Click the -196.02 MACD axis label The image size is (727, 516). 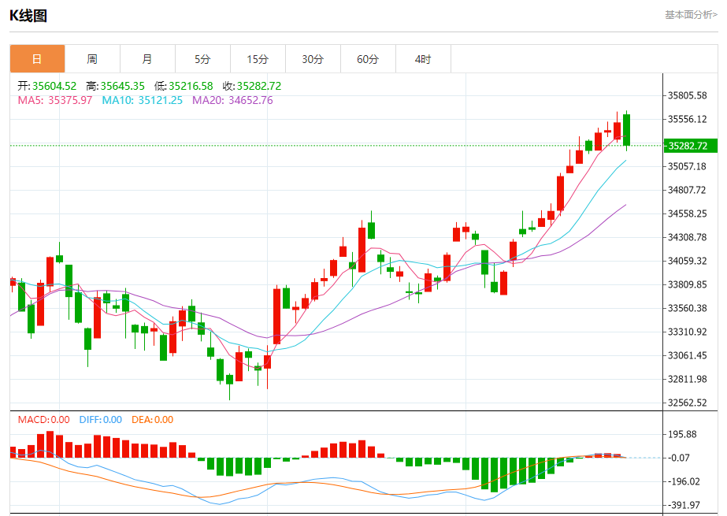(x=684, y=481)
